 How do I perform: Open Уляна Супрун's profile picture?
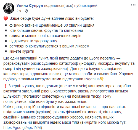(9, 8)
